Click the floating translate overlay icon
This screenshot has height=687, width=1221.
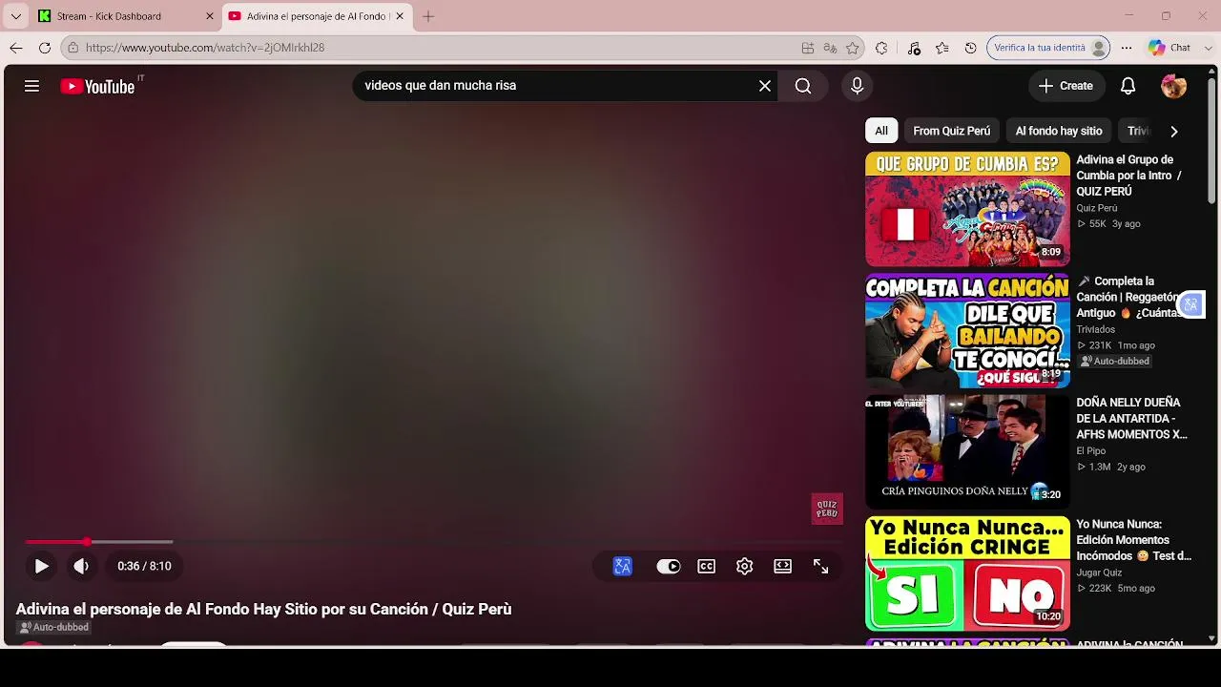click(x=1191, y=304)
